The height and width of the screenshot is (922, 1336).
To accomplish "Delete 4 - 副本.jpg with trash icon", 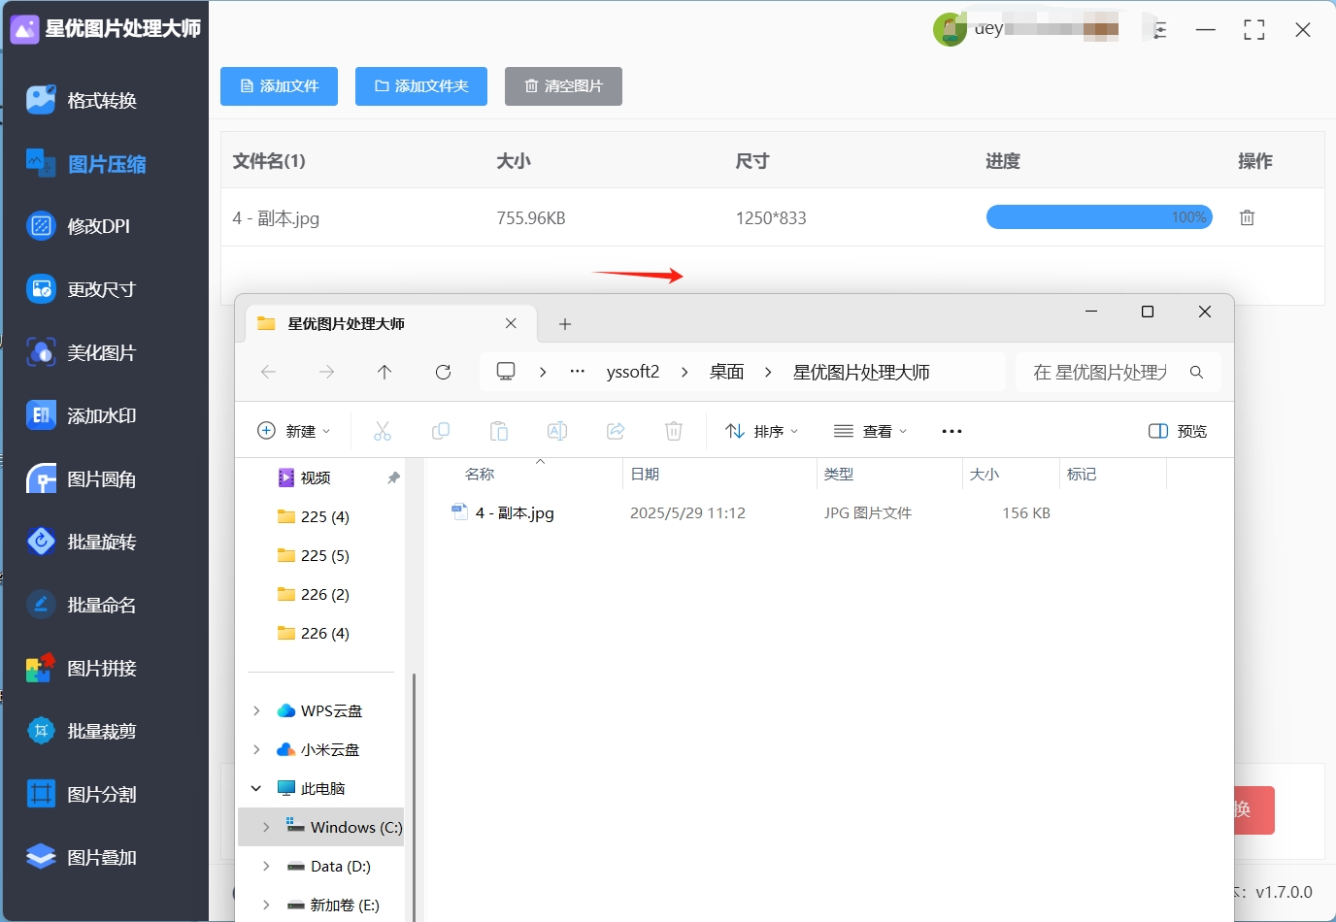I will coord(1247,217).
